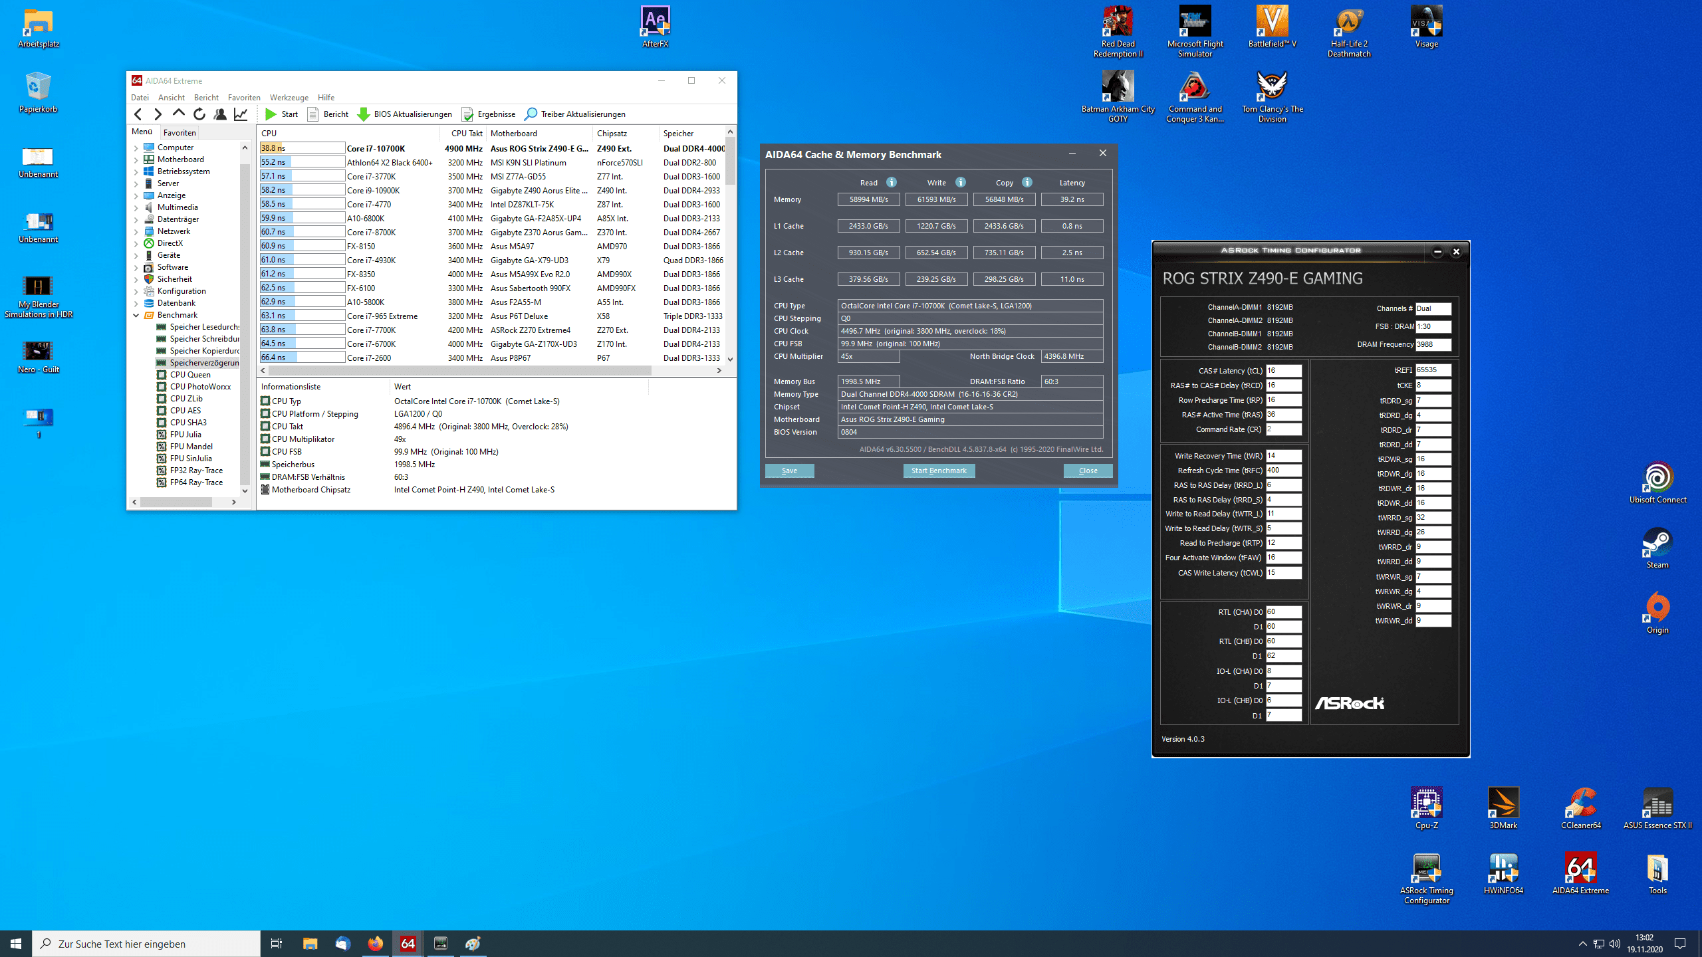This screenshot has height=957, width=1702.
Task: Start the benchmark with green Start arrow
Action: coord(281,114)
